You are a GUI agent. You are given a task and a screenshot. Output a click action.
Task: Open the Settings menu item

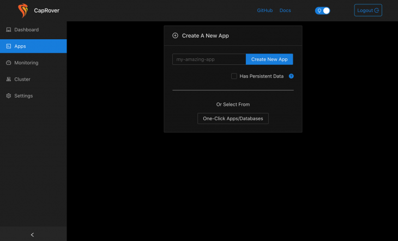pos(23,96)
